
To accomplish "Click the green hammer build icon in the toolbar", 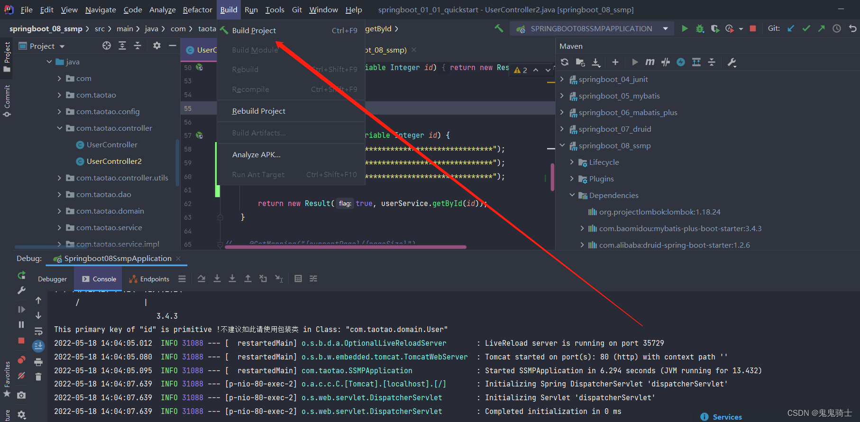I will point(499,29).
